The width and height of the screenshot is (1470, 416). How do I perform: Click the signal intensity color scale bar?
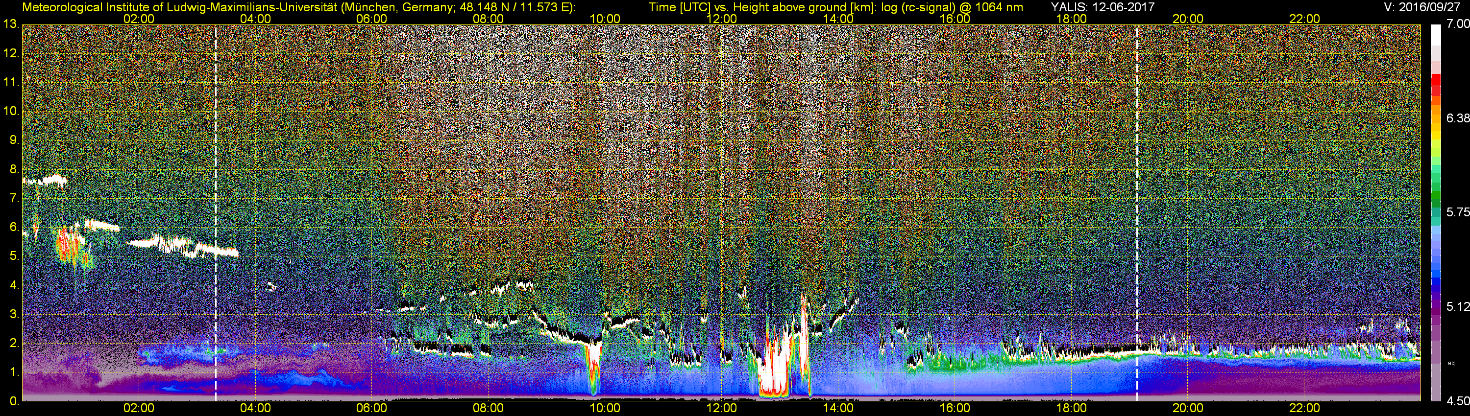(1436, 213)
